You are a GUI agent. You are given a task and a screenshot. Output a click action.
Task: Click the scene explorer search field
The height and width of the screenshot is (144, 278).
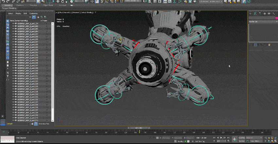coord(17,17)
